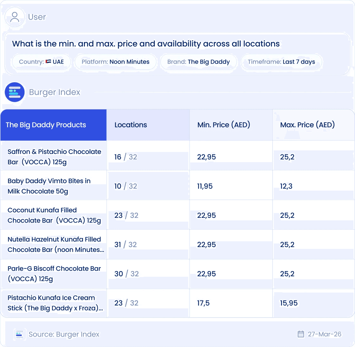Click the User avatar icon
This screenshot has height=347, width=355.
tap(15, 17)
